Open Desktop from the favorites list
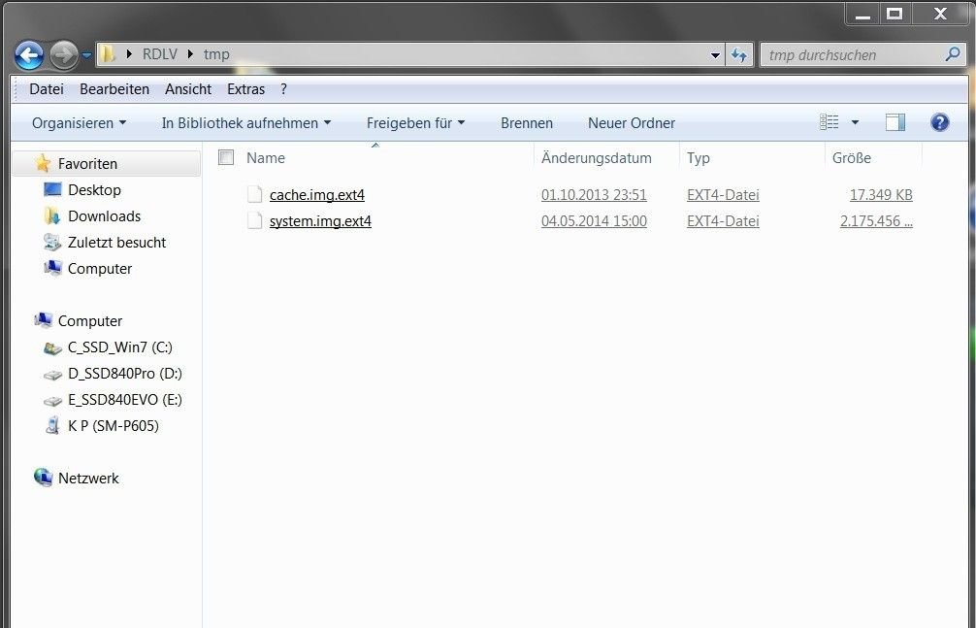Screen dimensions: 976x628 coord(94,189)
